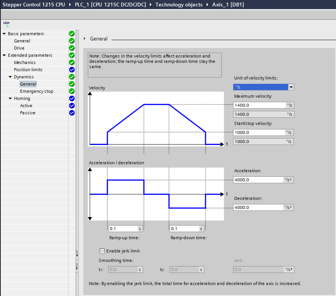336x296 pixels.
Task: Click the green status icon beside Emergency stop
Action: click(x=72, y=91)
